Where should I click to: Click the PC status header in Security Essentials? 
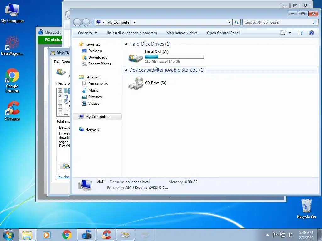click(53, 40)
